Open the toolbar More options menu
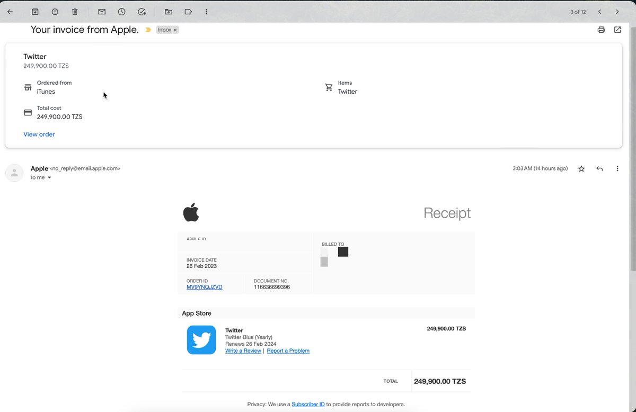This screenshot has height=412, width=636. coord(206,12)
